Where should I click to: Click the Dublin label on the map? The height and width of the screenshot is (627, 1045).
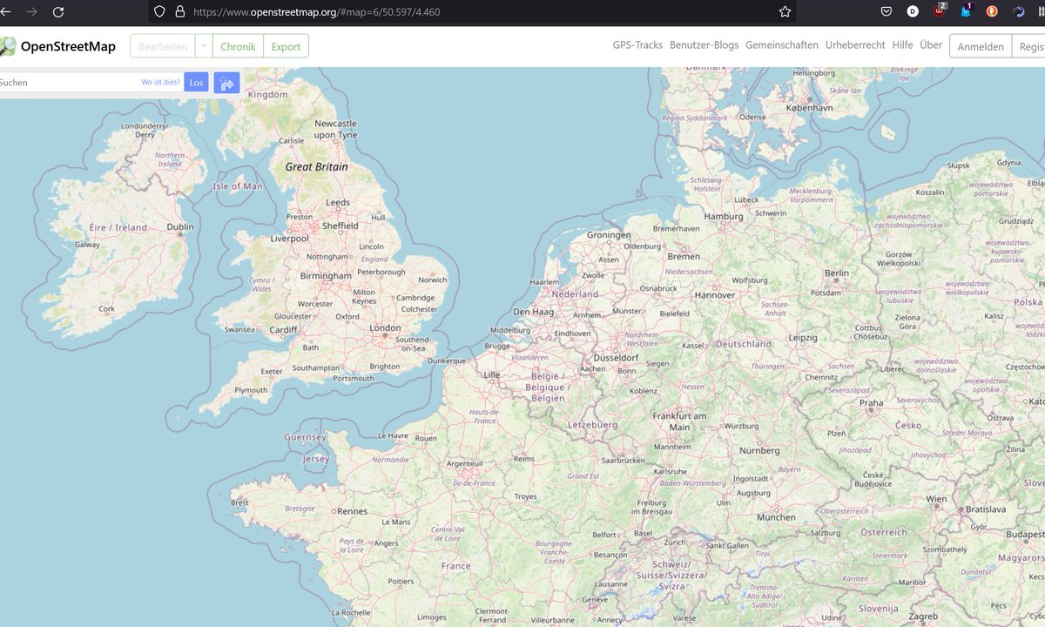[180, 227]
